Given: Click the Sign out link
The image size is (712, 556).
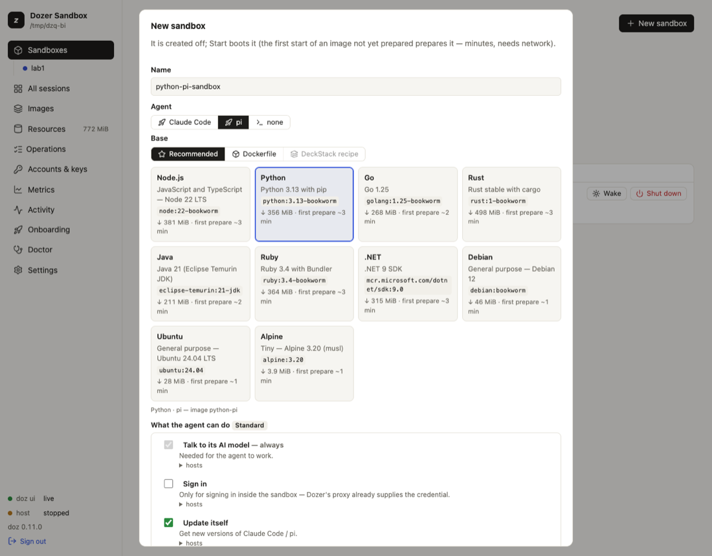Looking at the screenshot, I should [27, 541].
